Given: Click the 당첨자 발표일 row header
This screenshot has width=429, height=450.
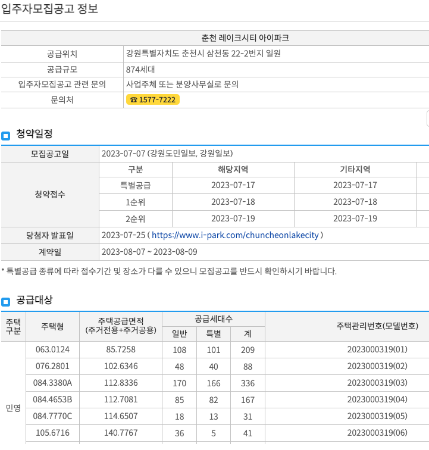Looking at the screenshot, I should coord(50,235).
